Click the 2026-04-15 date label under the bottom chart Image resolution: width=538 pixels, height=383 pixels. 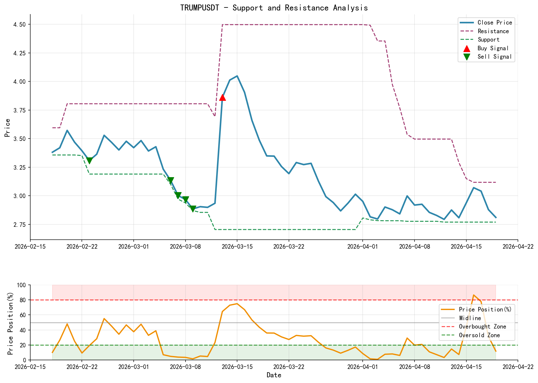point(466,367)
